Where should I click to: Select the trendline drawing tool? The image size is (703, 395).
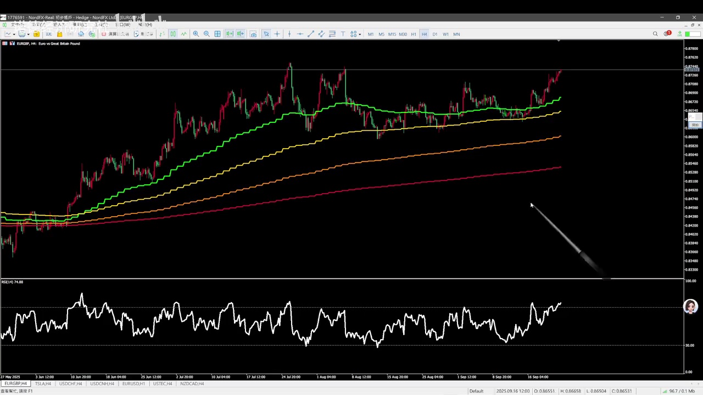click(311, 34)
